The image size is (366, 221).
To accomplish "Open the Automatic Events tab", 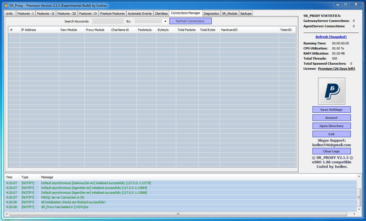I will 140,13.
